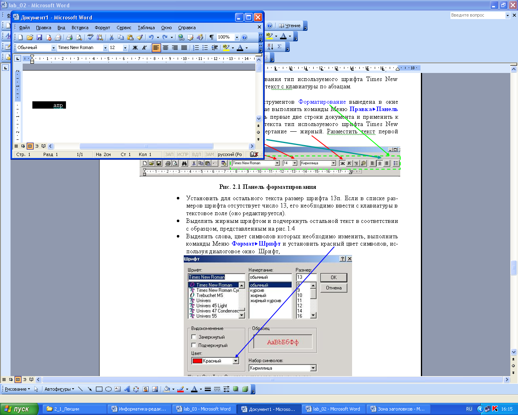Expand the Undo history dropdown arrow
The width and height of the screenshot is (518, 415).
coord(158,37)
